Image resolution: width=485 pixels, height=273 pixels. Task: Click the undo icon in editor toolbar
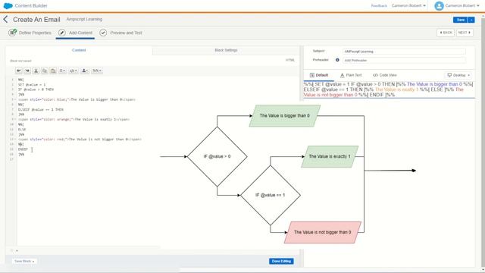click(x=19, y=71)
